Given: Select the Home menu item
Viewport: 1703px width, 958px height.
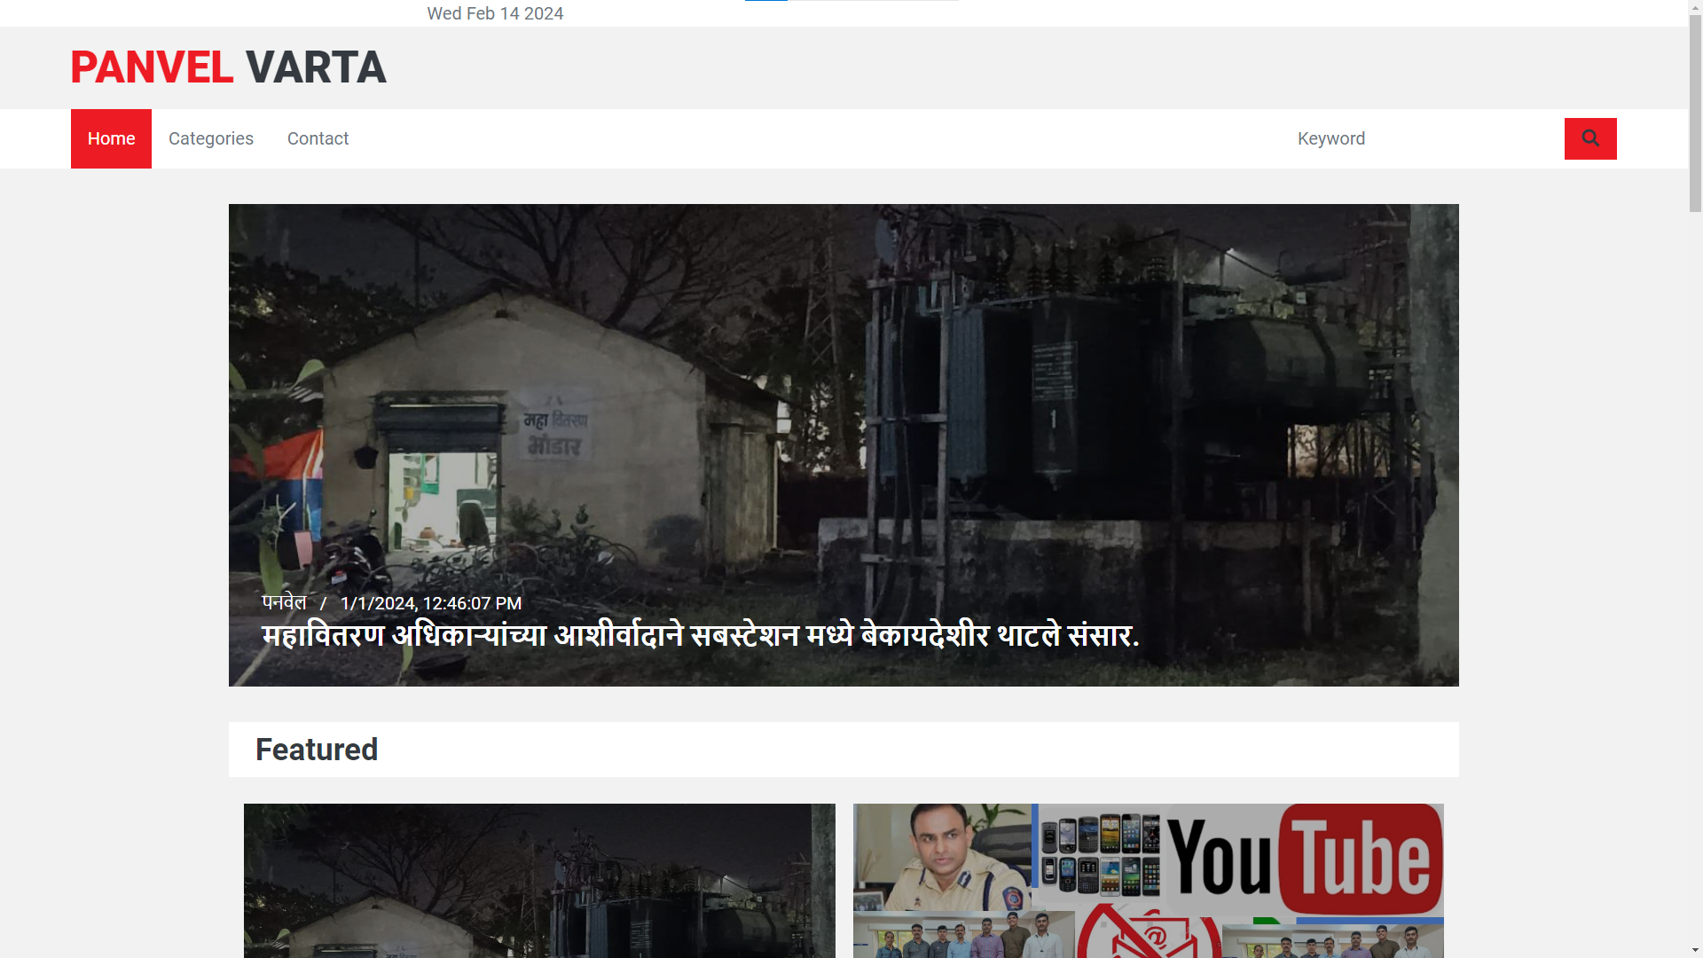Looking at the screenshot, I should 111,138.
